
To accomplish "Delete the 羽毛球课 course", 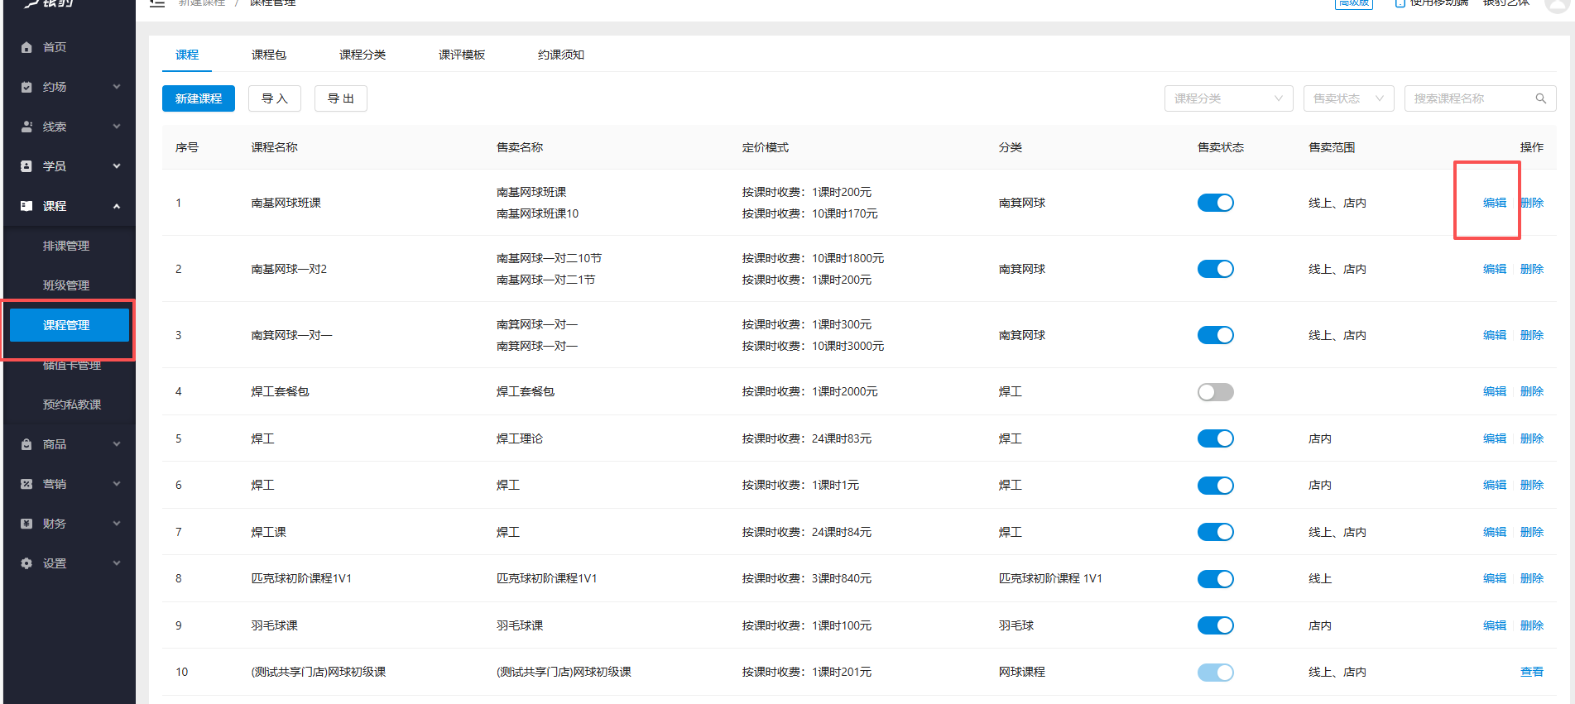I will click(x=1532, y=625).
